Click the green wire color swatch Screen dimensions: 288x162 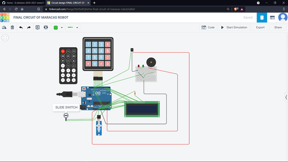(56, 27)
